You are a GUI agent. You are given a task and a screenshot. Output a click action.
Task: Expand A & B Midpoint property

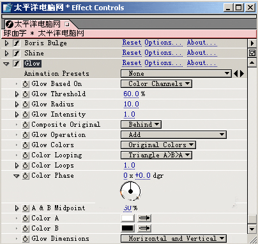pyautogui.click(x=17, y=208)
